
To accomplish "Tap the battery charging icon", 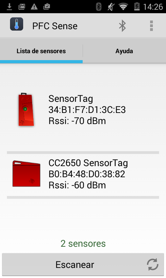I will (137, 7).
